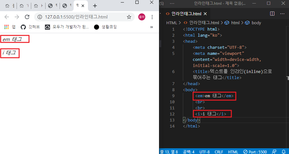Go back in Chrome
The image size is (289, 154).
tap(7, 17)
